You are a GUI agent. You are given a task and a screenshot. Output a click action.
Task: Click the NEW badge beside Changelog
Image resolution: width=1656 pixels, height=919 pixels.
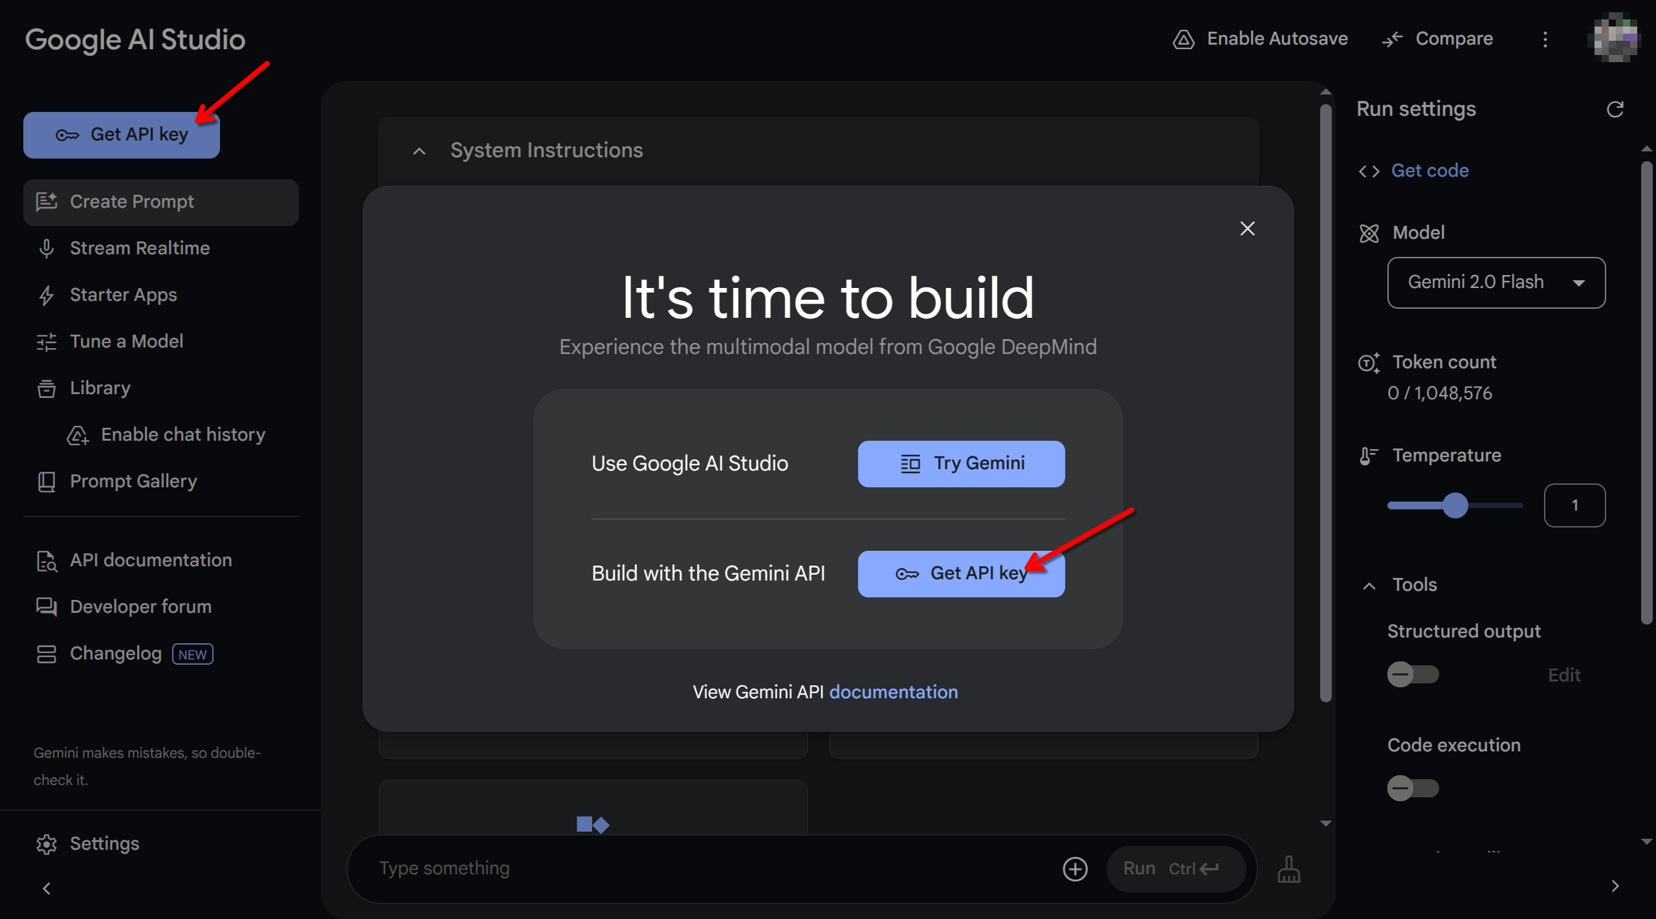[193, 654]
